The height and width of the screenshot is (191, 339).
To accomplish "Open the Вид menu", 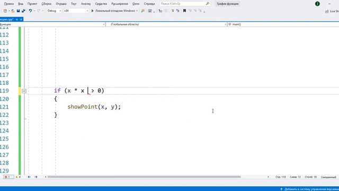I will click(21, 4).
